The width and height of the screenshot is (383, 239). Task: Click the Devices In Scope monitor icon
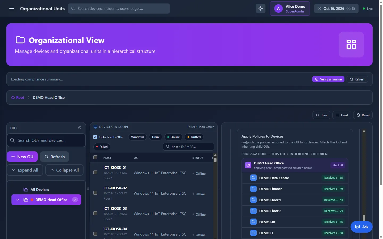click(95, 127)
